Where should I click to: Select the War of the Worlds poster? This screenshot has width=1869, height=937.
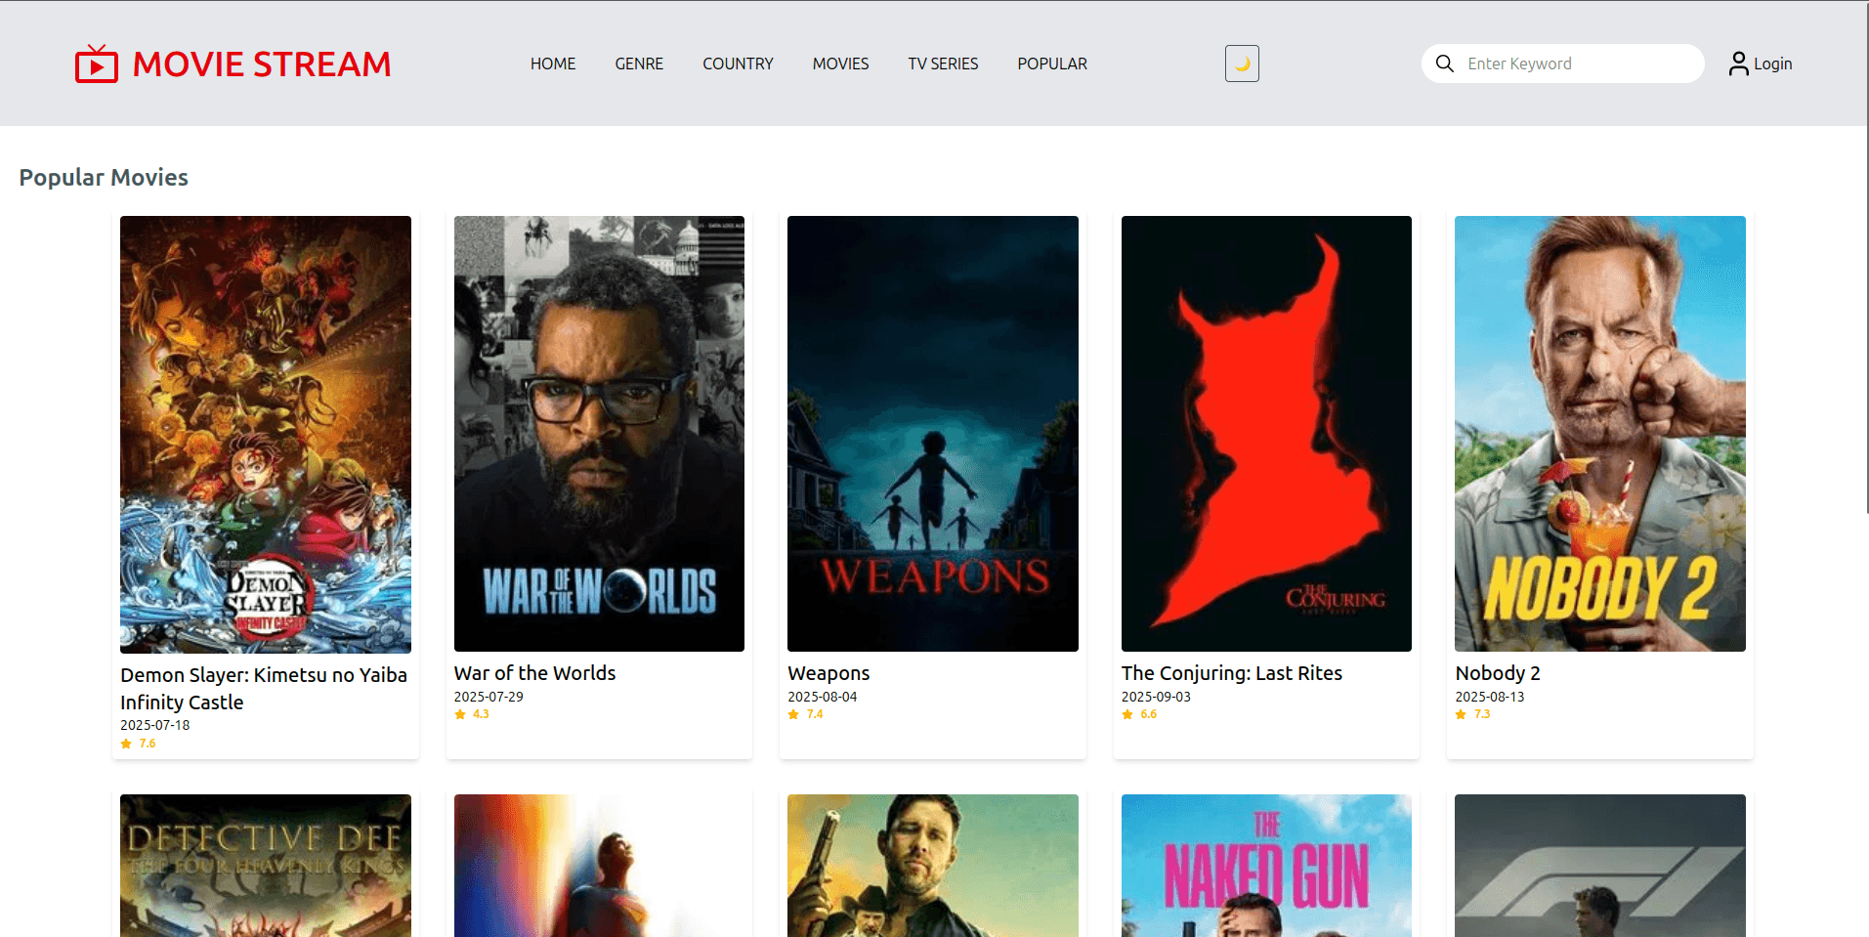click(599, 434)
